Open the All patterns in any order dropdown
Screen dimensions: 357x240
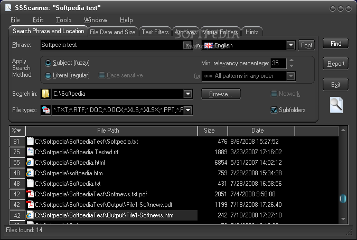click(x=291, y=76)
